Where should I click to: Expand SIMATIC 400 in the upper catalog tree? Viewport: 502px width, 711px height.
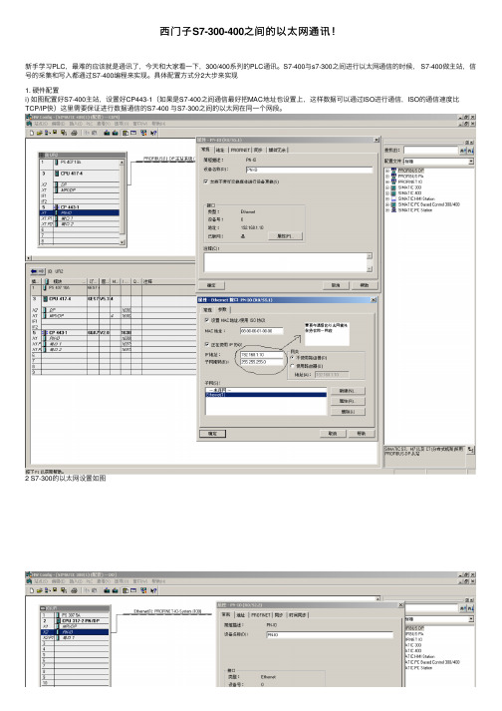(387, 193)
